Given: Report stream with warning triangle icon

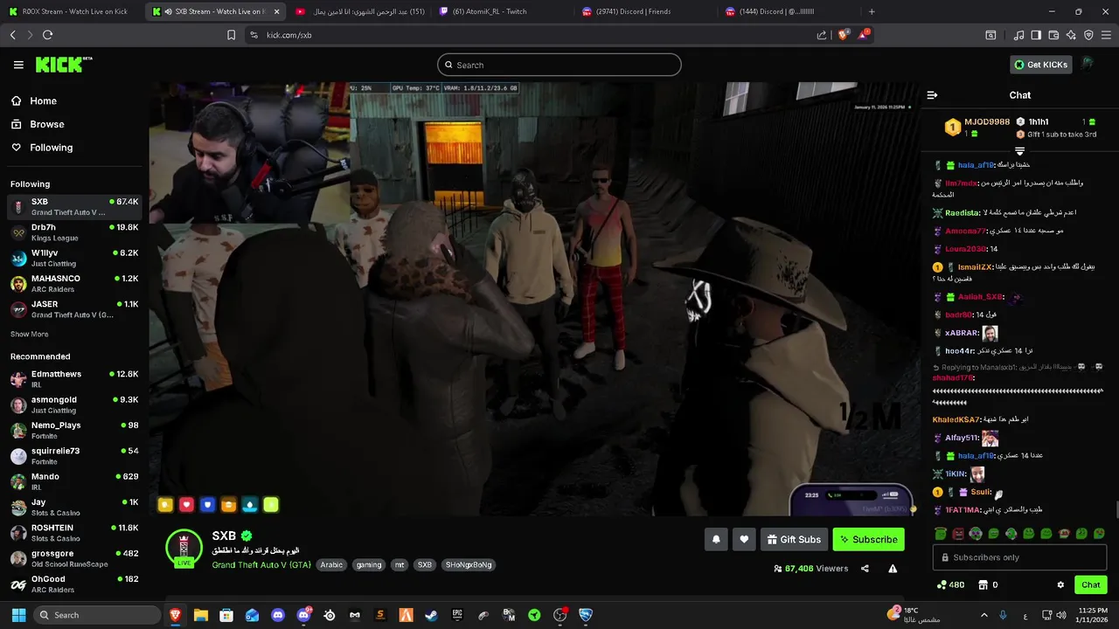Looking at the screenshot, I should click(x=893, y=569).
